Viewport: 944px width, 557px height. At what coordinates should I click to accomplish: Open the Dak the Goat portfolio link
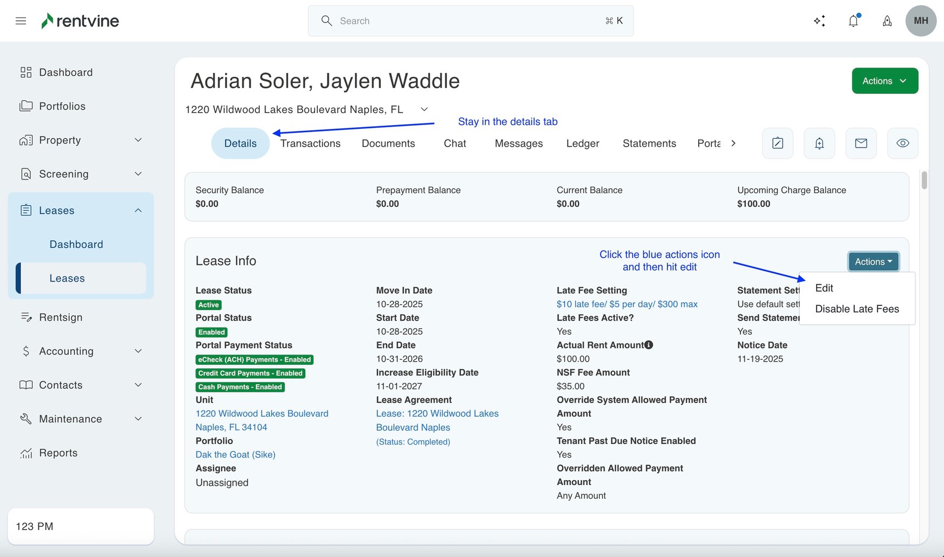(x=235, y=454)
